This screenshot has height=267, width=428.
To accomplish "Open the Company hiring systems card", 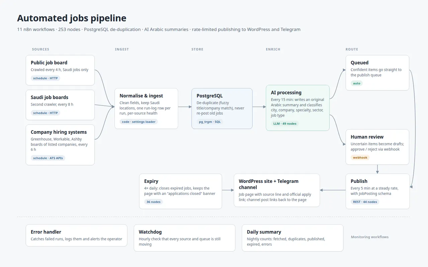I will (60, 145).
